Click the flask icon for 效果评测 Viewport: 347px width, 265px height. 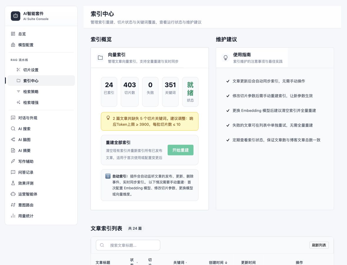point(13,183)
